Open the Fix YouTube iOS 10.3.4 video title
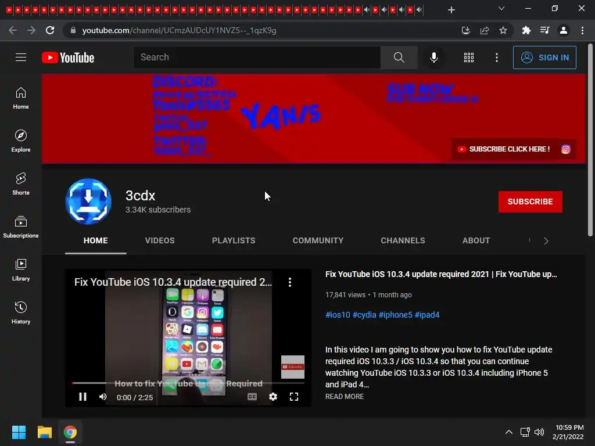Image resolution: width=595 pixels, height=446 pixels. coord(441,274)
